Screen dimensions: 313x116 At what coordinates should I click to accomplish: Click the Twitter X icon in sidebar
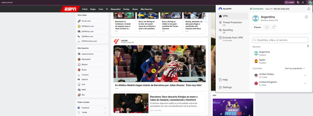pos(79,113)
